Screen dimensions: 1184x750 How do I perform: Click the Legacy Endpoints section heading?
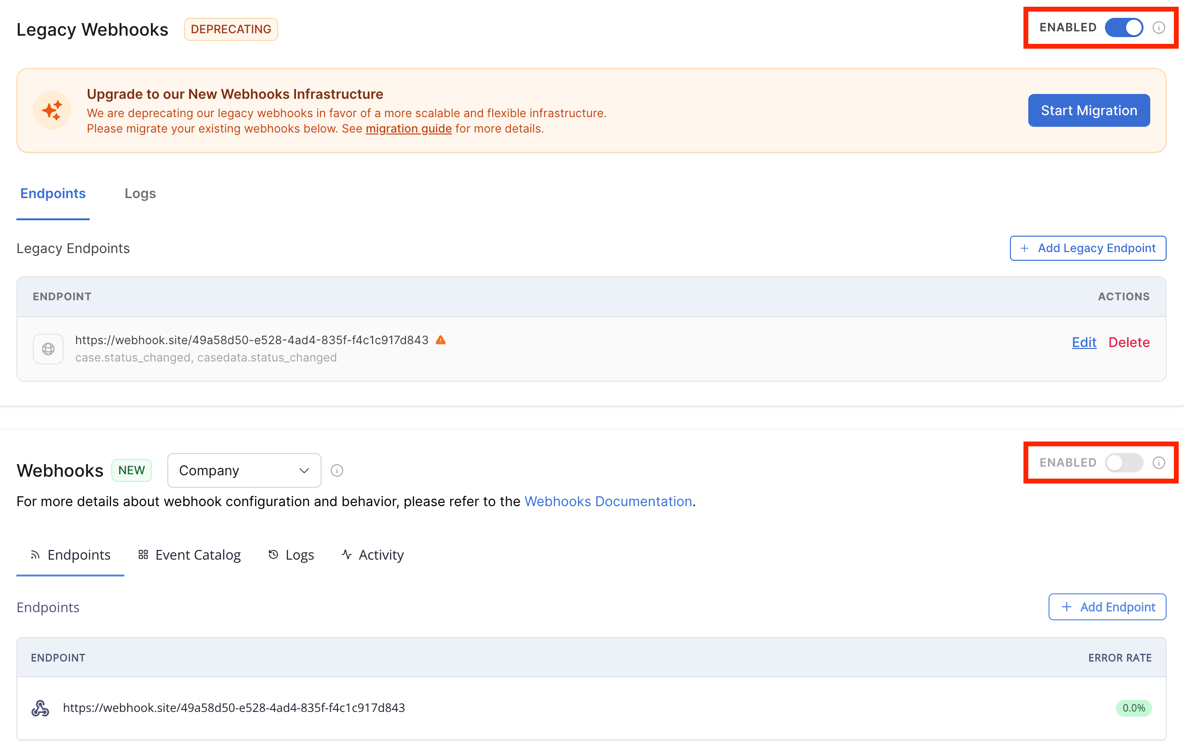point(73,248)
